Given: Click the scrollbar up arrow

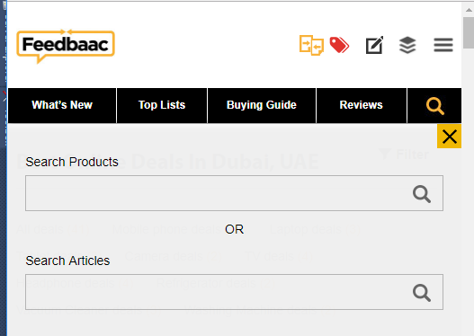Looking at the screenshot, I should point(469,10).
